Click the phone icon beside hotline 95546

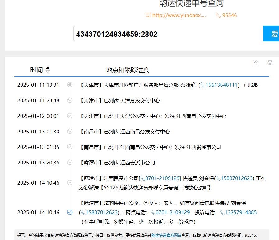218,15
